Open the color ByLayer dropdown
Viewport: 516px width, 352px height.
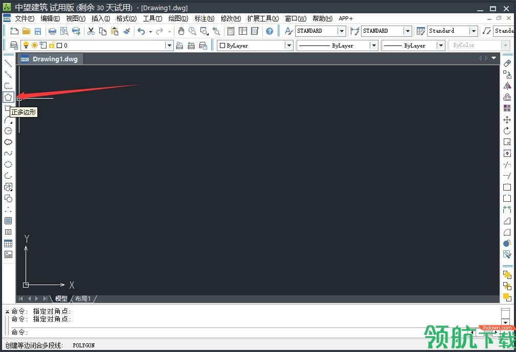point(288,45)
